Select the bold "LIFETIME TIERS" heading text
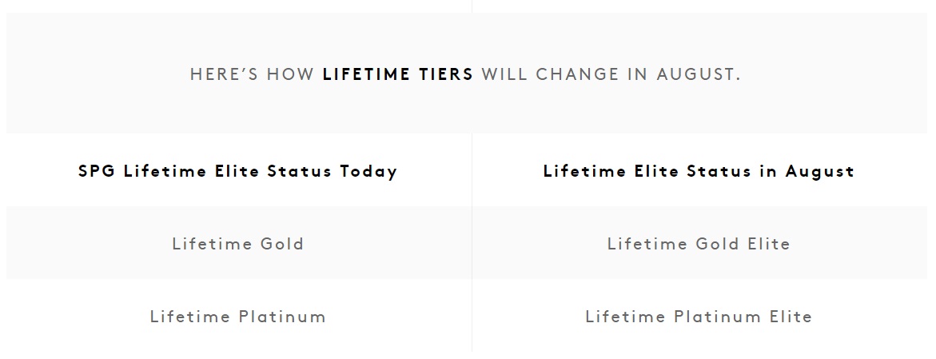Screen dimensions: 936x359 click(x=397, y=74)
